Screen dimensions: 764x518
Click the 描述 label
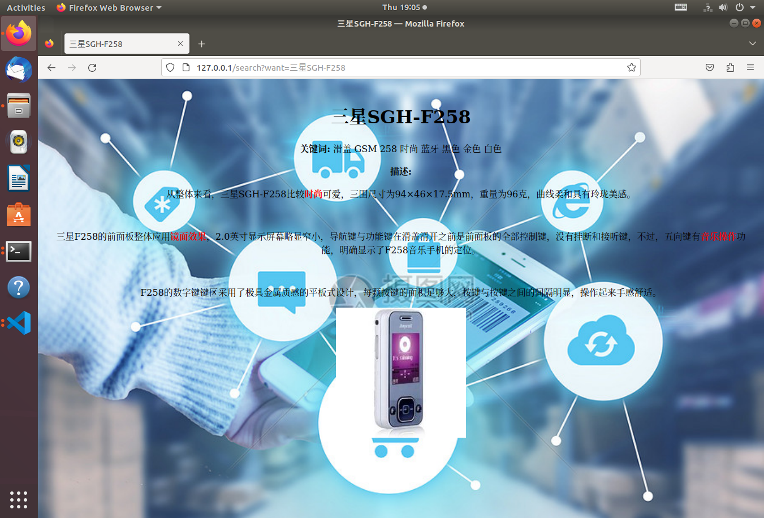tap(401, 171)
